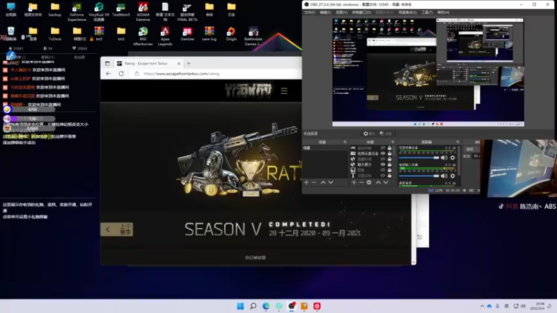Open the scene transition type dropdown in OBS
Viewport: 557px width, 313px height.
tap(472, 150)
